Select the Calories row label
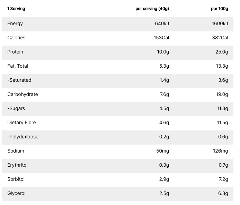Viewport: 240px width, 205px height. pyautogui.click(x=16, y=38)
